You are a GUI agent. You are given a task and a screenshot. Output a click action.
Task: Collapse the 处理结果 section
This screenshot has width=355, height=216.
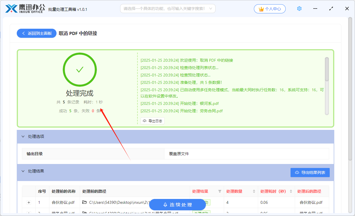23,171
